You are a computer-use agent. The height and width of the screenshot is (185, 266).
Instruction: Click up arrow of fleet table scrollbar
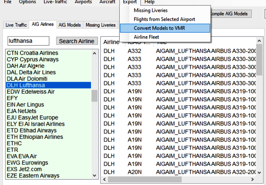[x=259, y=41]
